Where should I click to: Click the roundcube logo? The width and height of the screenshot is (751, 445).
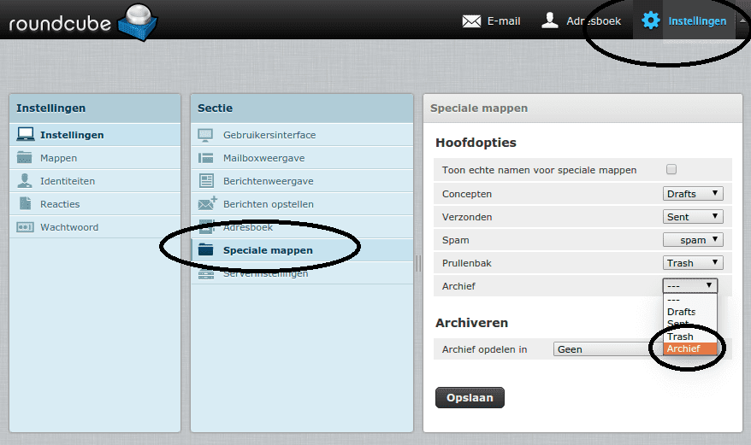tap(80, 21)
